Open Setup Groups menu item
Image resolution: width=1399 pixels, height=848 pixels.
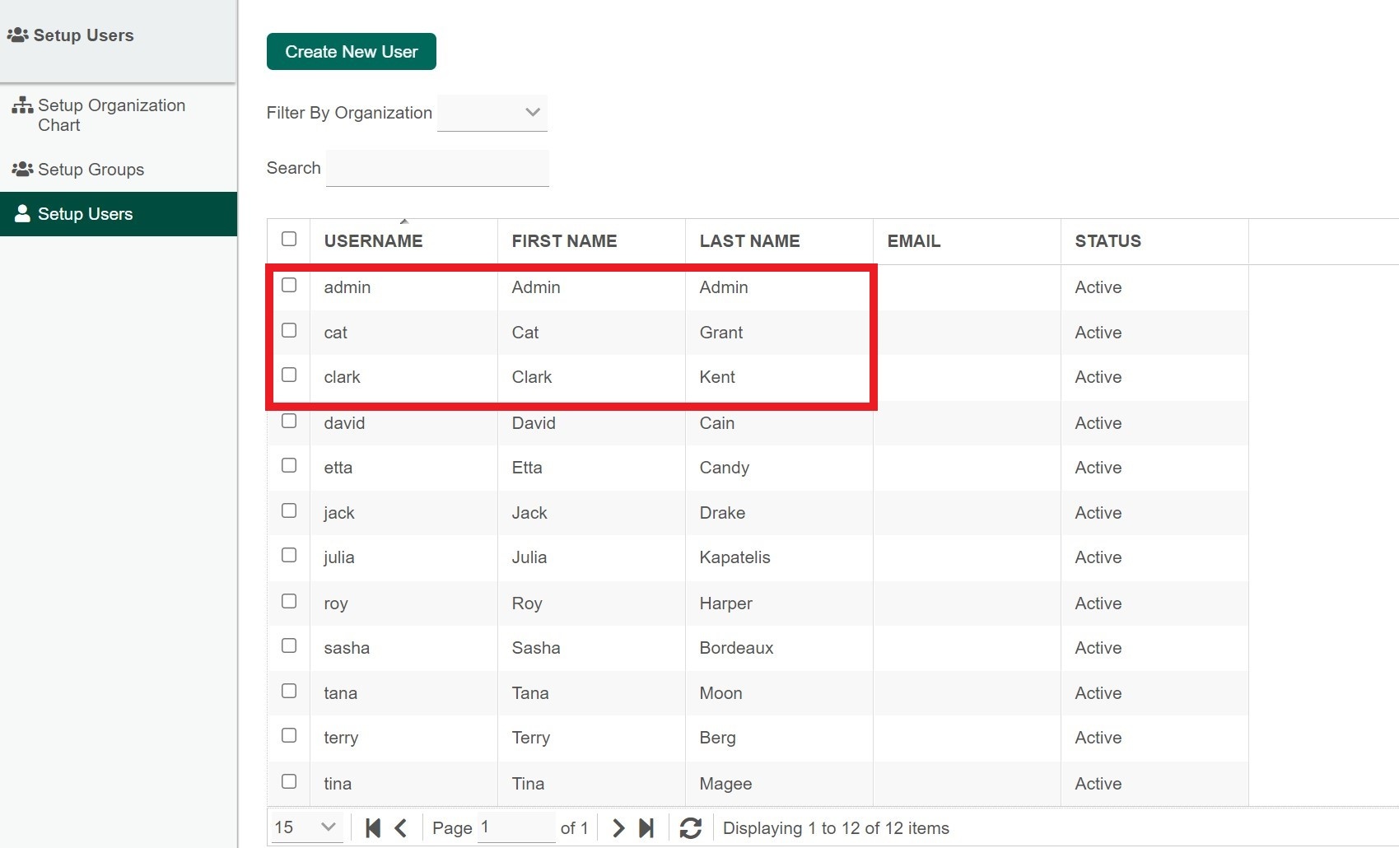click(x=91, y=170)
